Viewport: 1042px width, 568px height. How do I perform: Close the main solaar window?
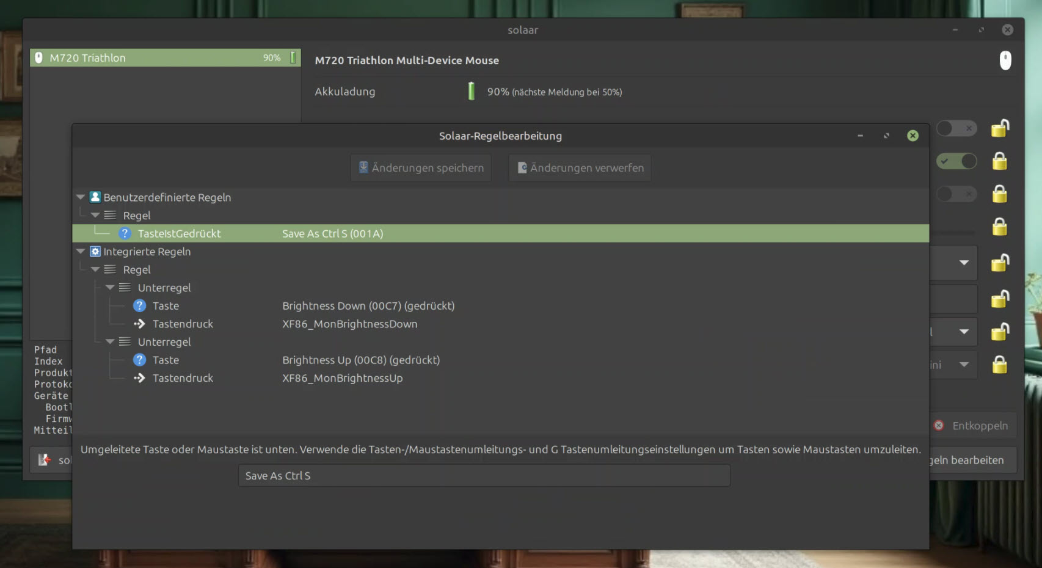coord(1008,30)
